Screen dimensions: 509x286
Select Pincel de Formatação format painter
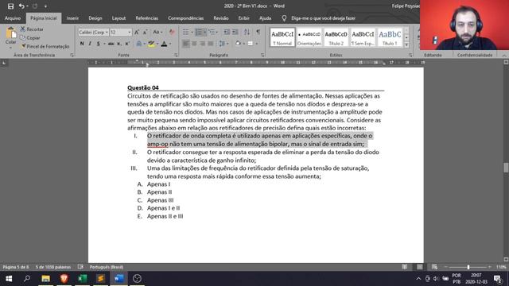tap(45, 46)
